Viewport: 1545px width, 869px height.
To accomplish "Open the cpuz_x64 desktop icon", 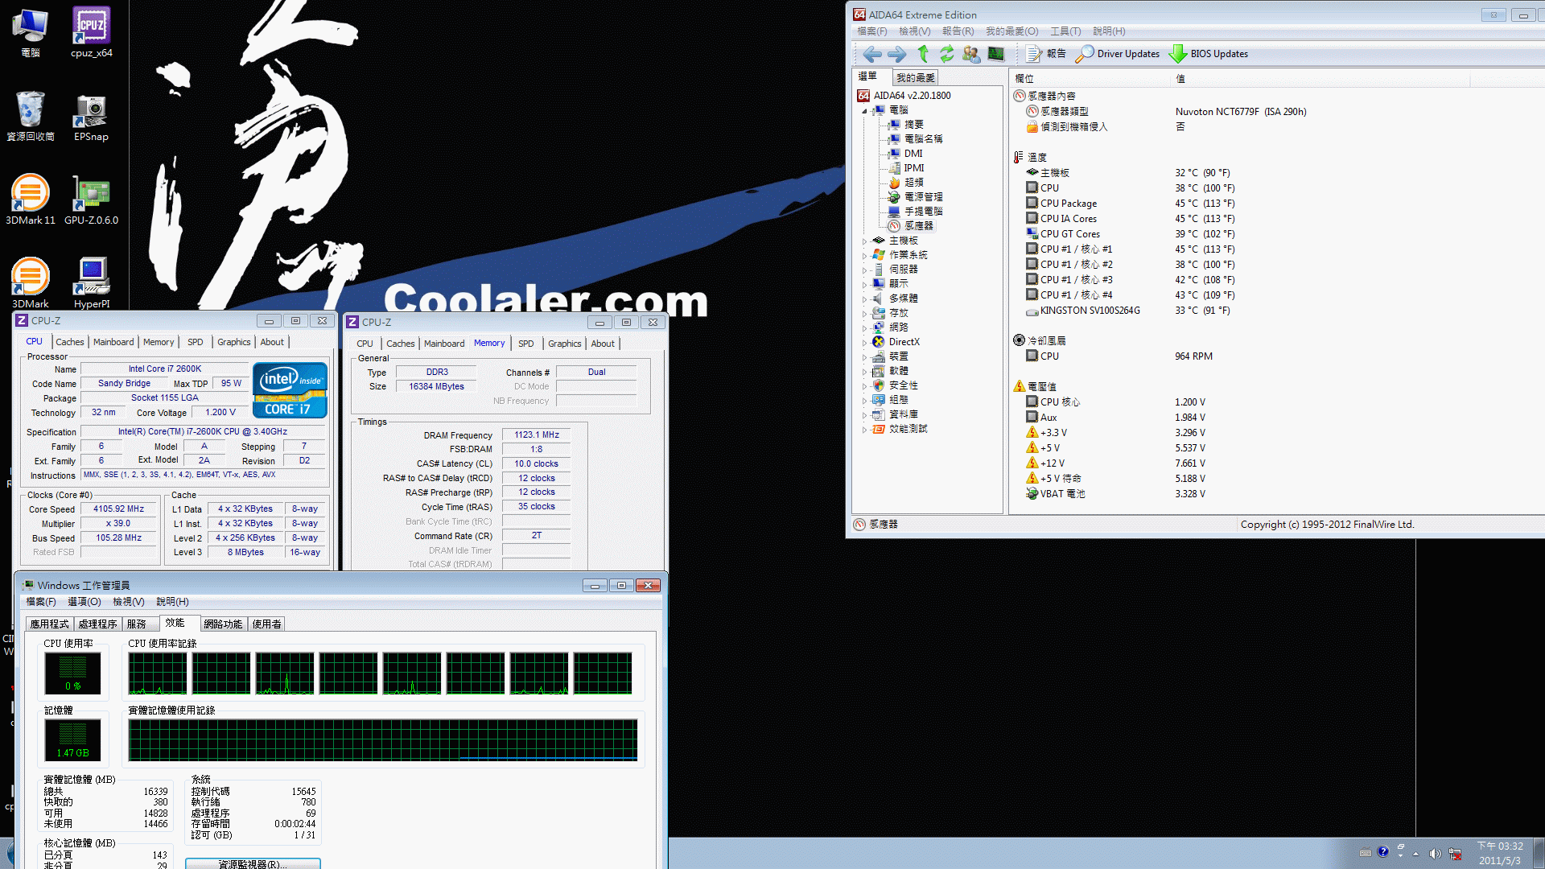I will [91, 33].
